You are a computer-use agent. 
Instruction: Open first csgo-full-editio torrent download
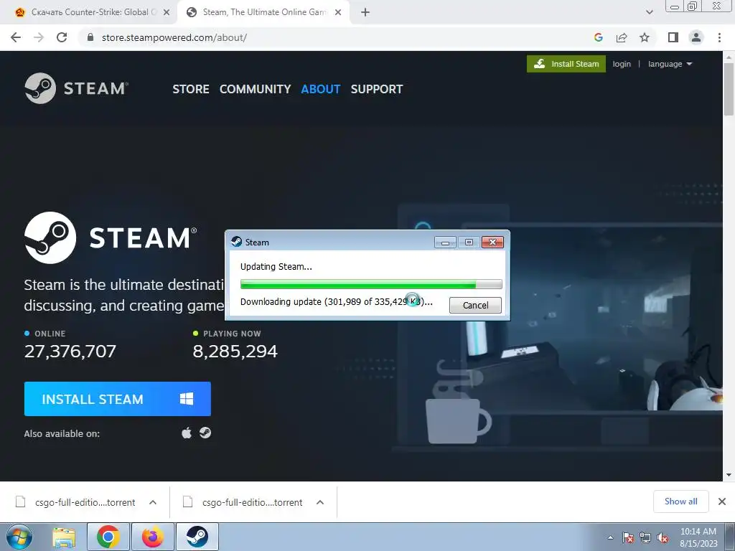point(76,502)
